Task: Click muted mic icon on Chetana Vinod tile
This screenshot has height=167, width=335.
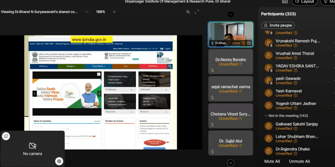Action: (212, 124)
